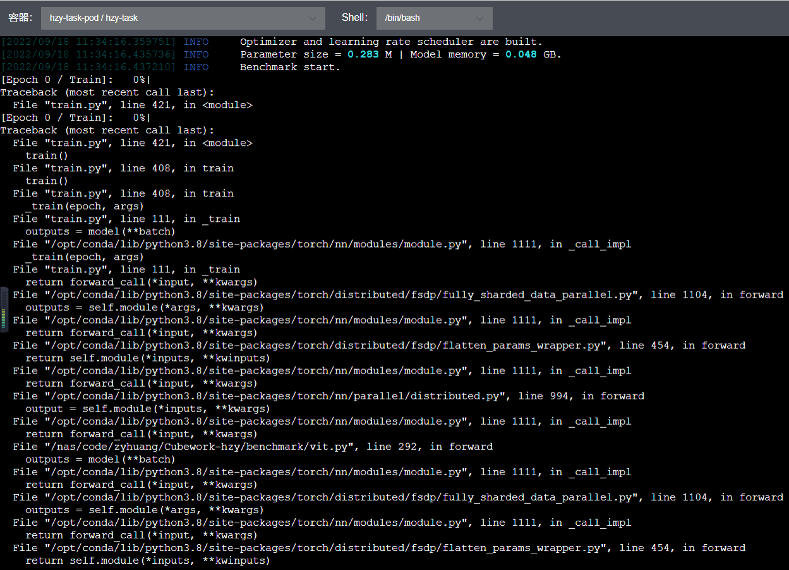Click the first '[Epoch 0 / Train]' progress line
The image size is (789, 570).
click(76, 80)
